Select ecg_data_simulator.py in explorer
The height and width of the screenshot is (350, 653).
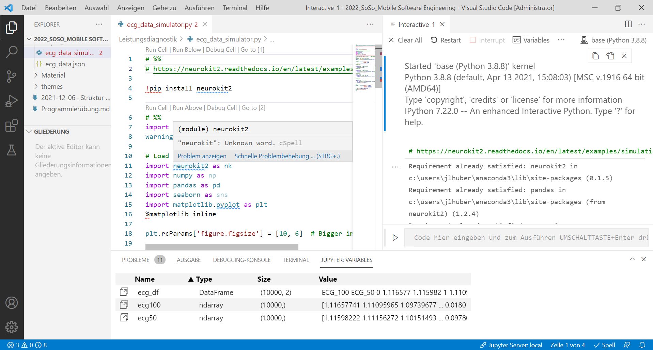[x=67, y=53]
